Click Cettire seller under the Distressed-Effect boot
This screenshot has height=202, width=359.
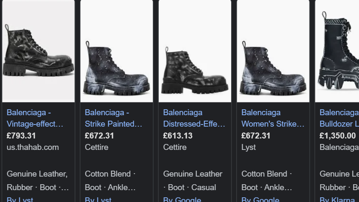point(175,147)
